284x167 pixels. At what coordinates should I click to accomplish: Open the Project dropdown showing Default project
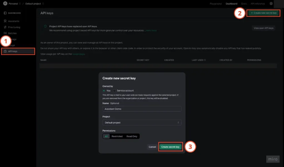(x=142, y=122)
